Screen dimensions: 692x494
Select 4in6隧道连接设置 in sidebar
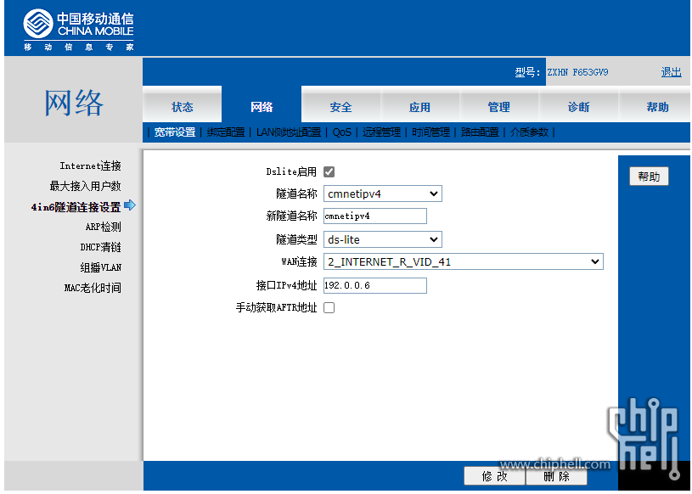click(76, 207)
